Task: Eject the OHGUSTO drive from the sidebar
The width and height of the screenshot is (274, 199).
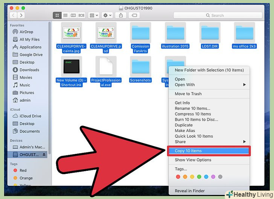Action: point(44,155)
